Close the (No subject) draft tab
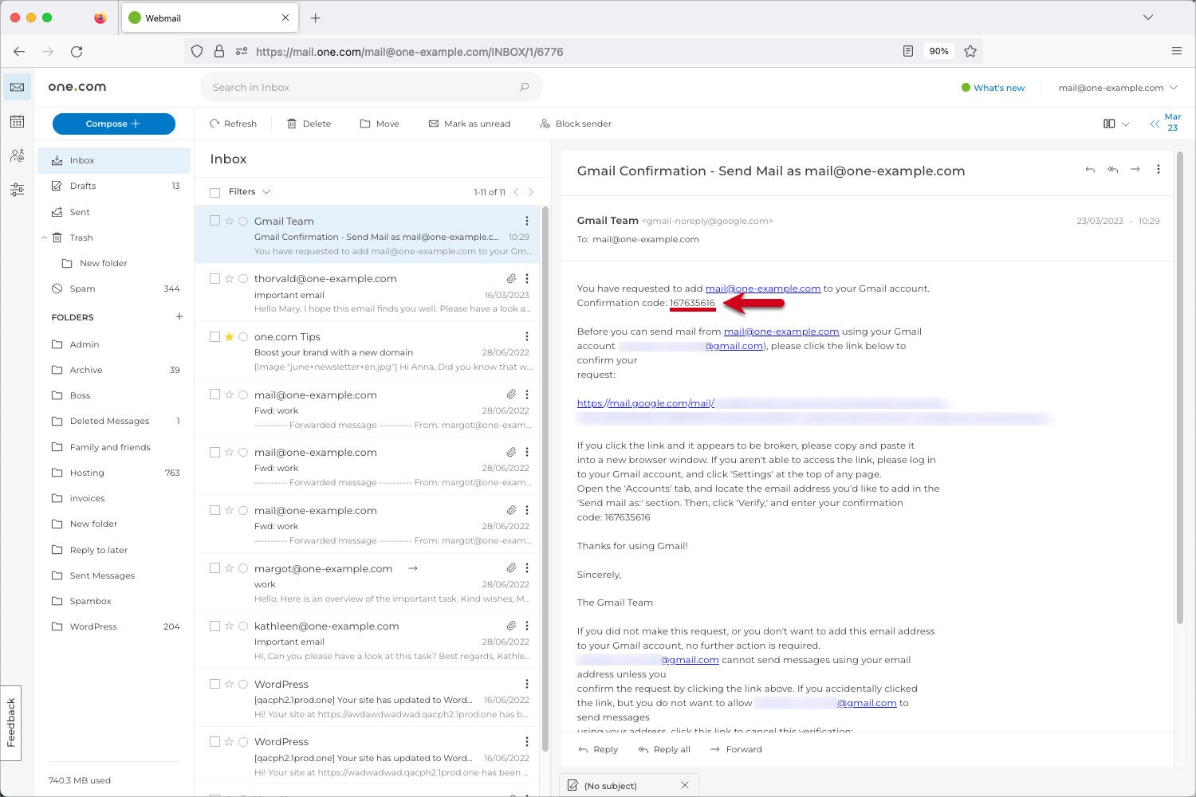 685,785
